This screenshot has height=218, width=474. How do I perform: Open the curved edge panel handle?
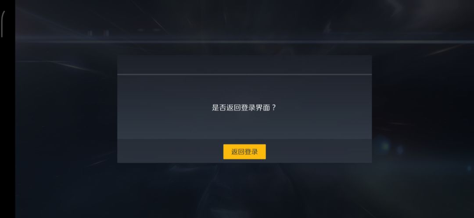click(3, 24)
